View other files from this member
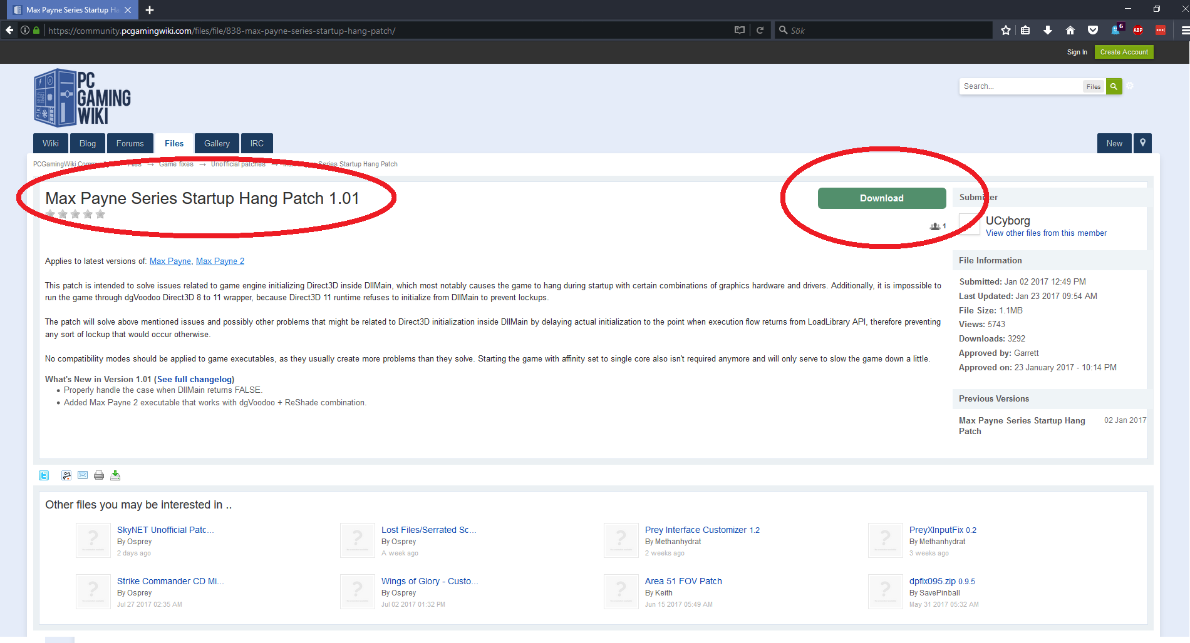Image resolution: width=1190 pixels, height=643 pixels. [x=1046, y=233]
